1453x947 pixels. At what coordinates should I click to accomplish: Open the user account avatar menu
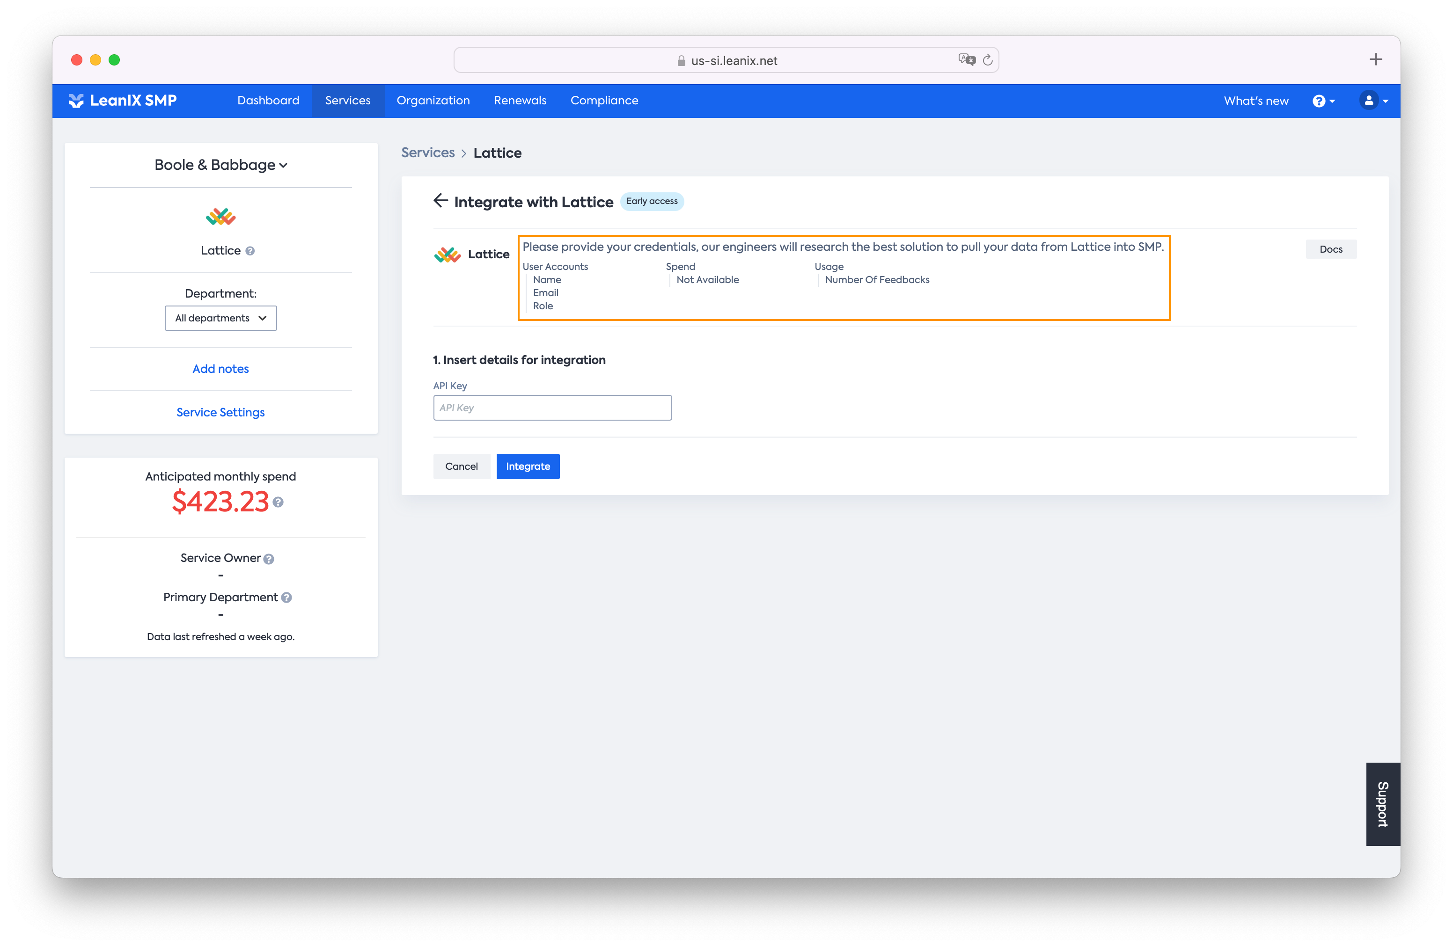[1373, 101]
